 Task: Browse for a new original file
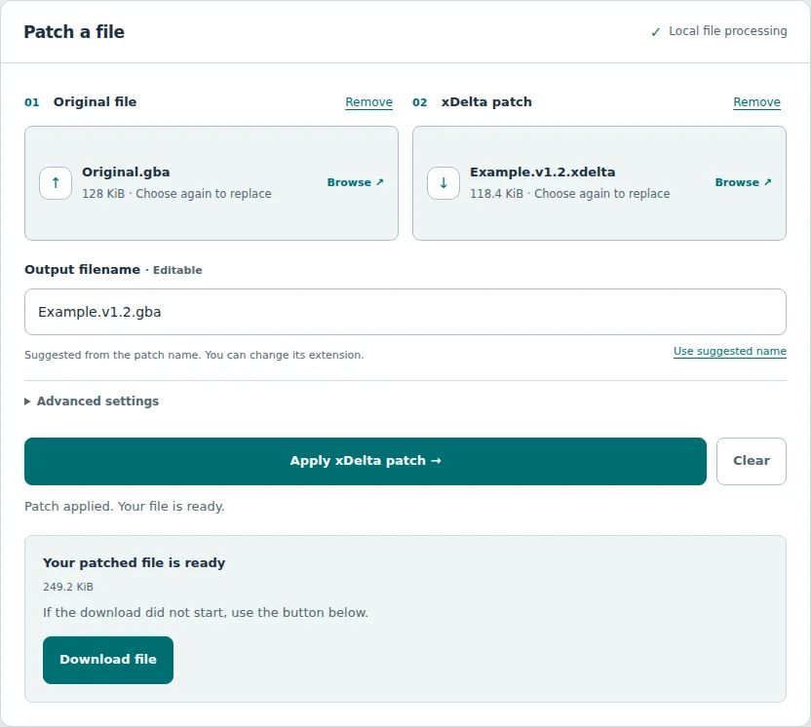point(356,182)
